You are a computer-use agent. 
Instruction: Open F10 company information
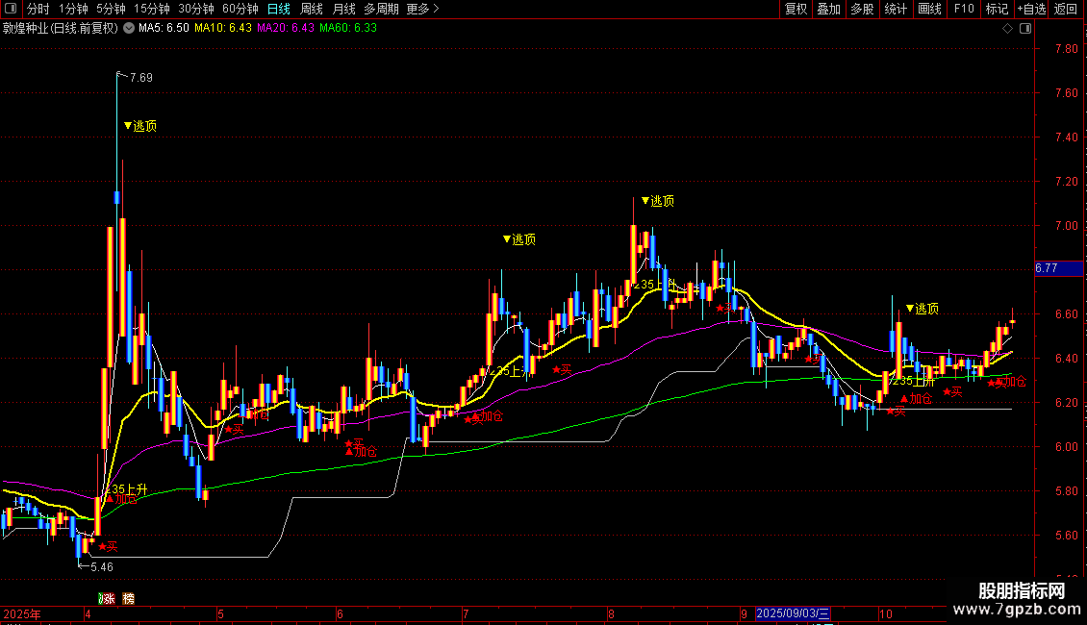click(964, 9)
